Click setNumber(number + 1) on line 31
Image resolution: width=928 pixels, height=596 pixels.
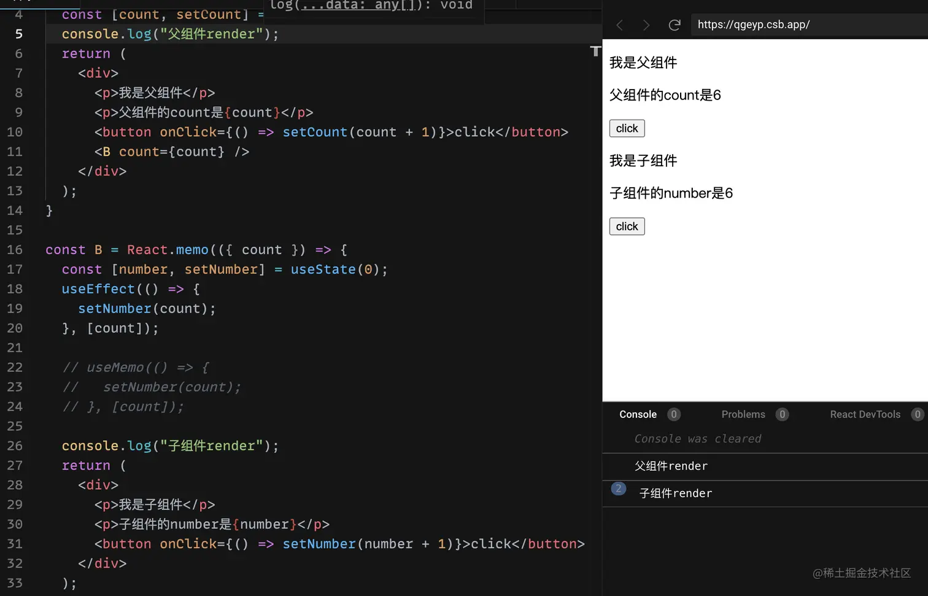tap(368, 544)
